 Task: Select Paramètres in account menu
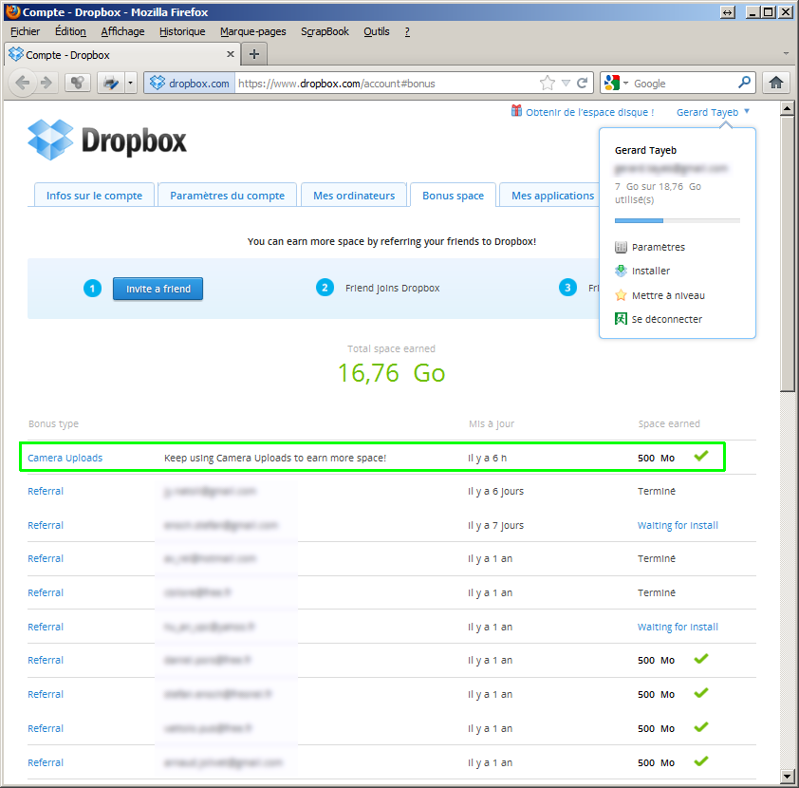coord(659,247)
